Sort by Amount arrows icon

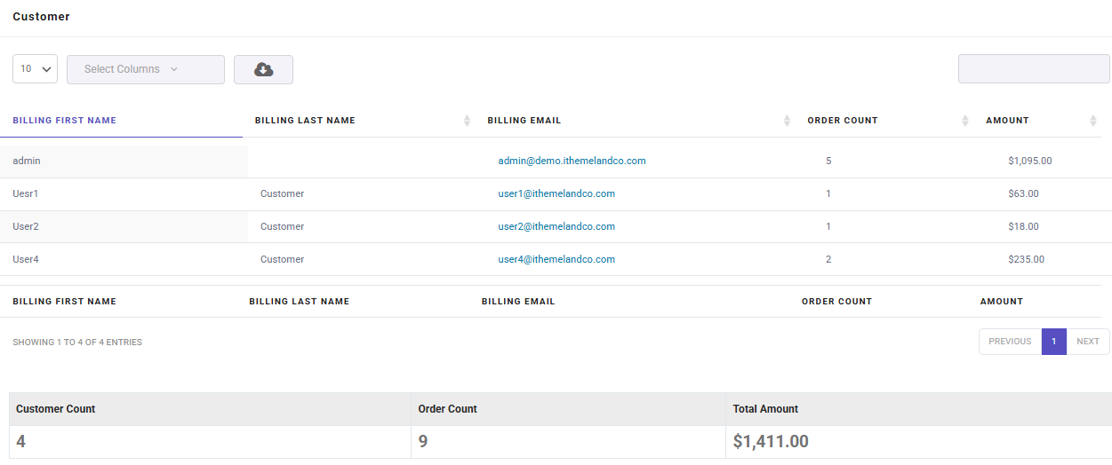pos(1093,121)
